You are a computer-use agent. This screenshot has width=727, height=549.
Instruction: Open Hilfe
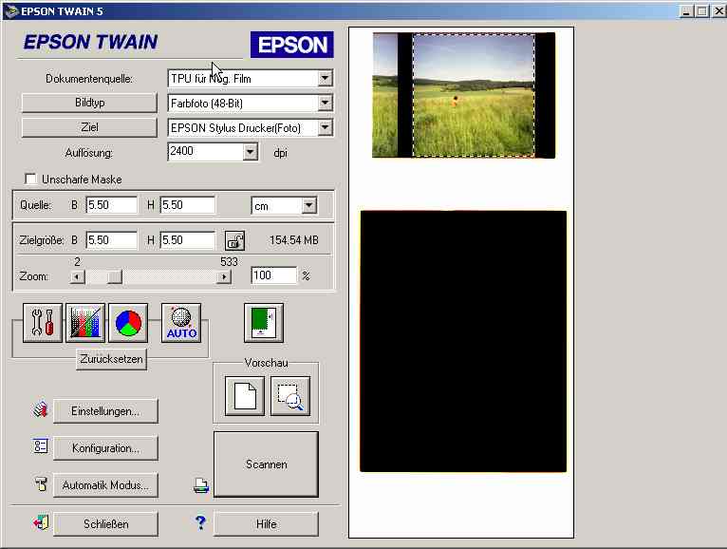[266, 524]
